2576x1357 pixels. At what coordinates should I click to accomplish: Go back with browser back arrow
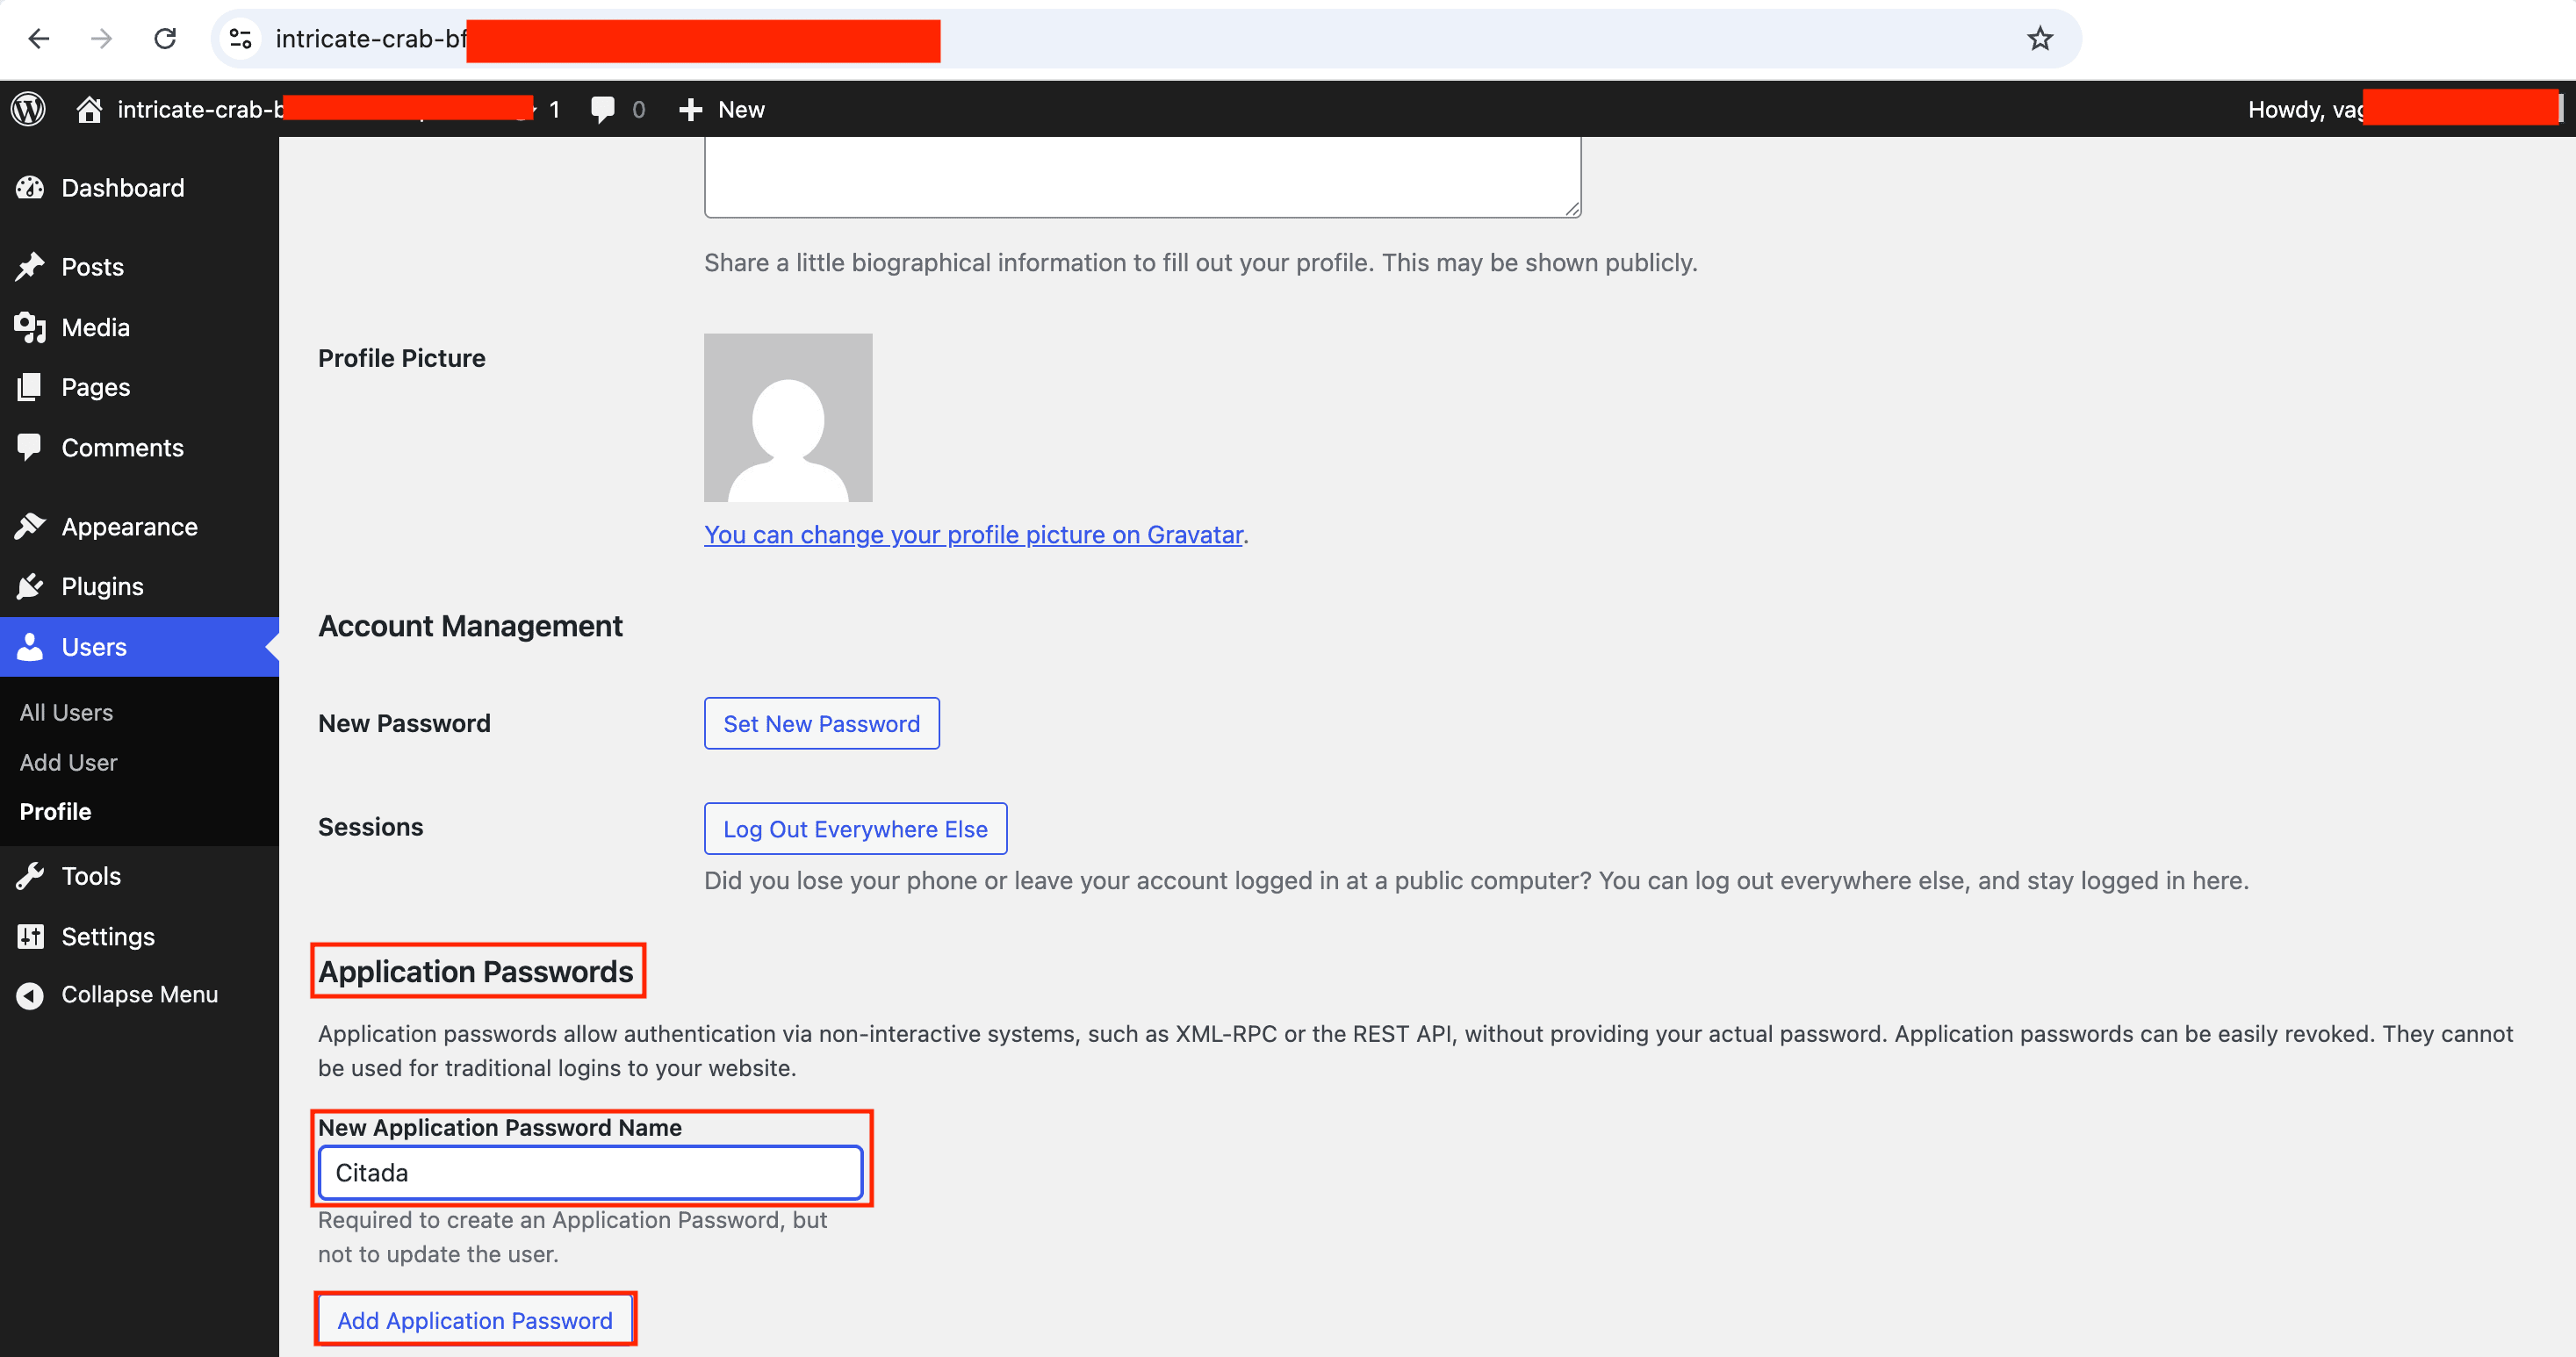(39, 39)
